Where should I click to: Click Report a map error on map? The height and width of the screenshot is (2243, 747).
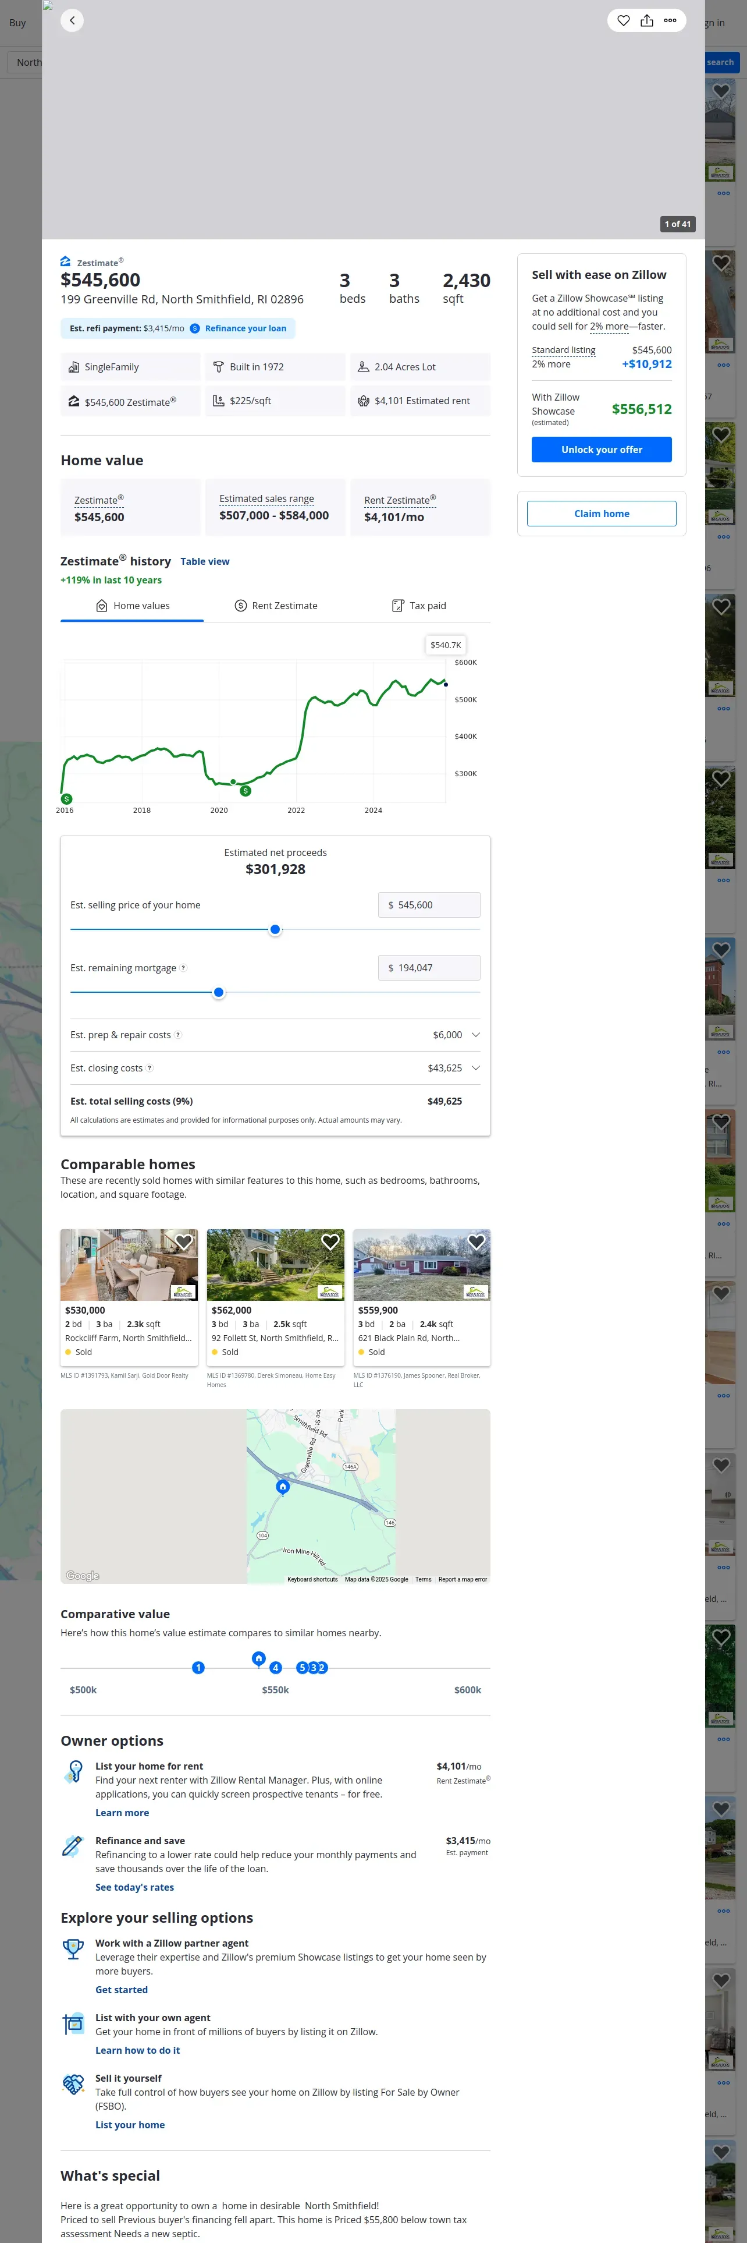[463, 1579]
